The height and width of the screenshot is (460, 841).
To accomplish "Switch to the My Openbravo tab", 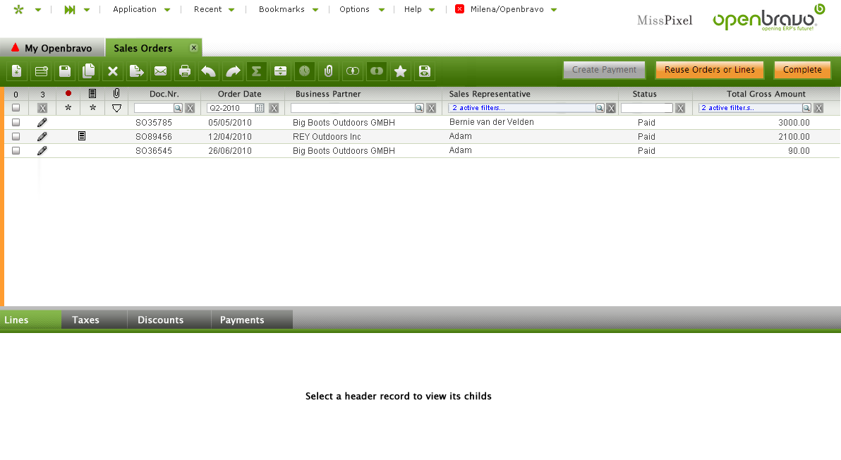I will click(x=52, y=48).
